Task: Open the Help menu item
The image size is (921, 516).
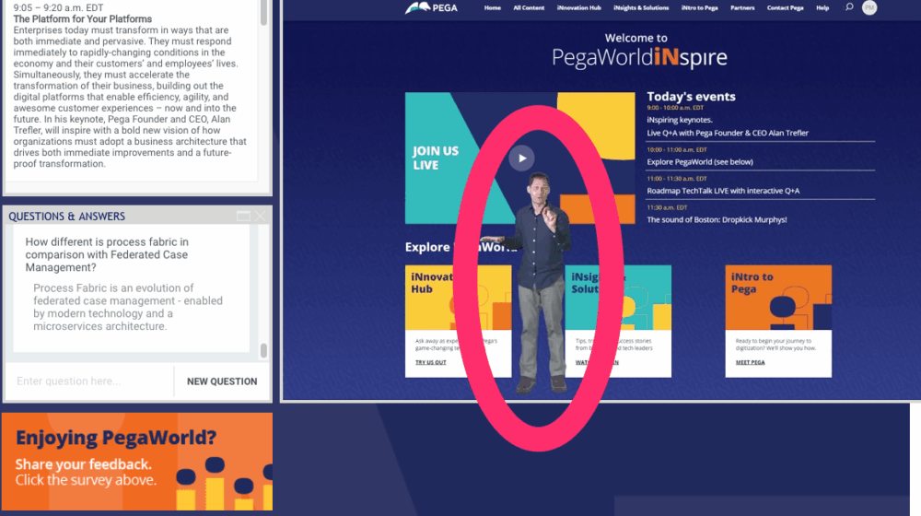Action: point(822,8)
